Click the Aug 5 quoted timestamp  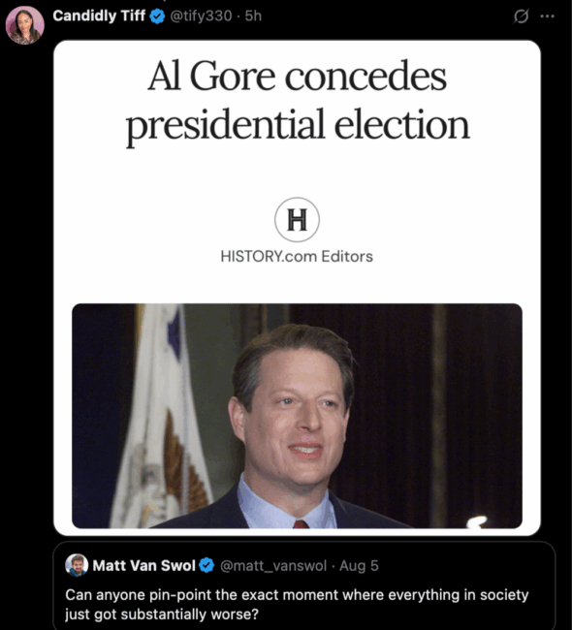(359, 566)
